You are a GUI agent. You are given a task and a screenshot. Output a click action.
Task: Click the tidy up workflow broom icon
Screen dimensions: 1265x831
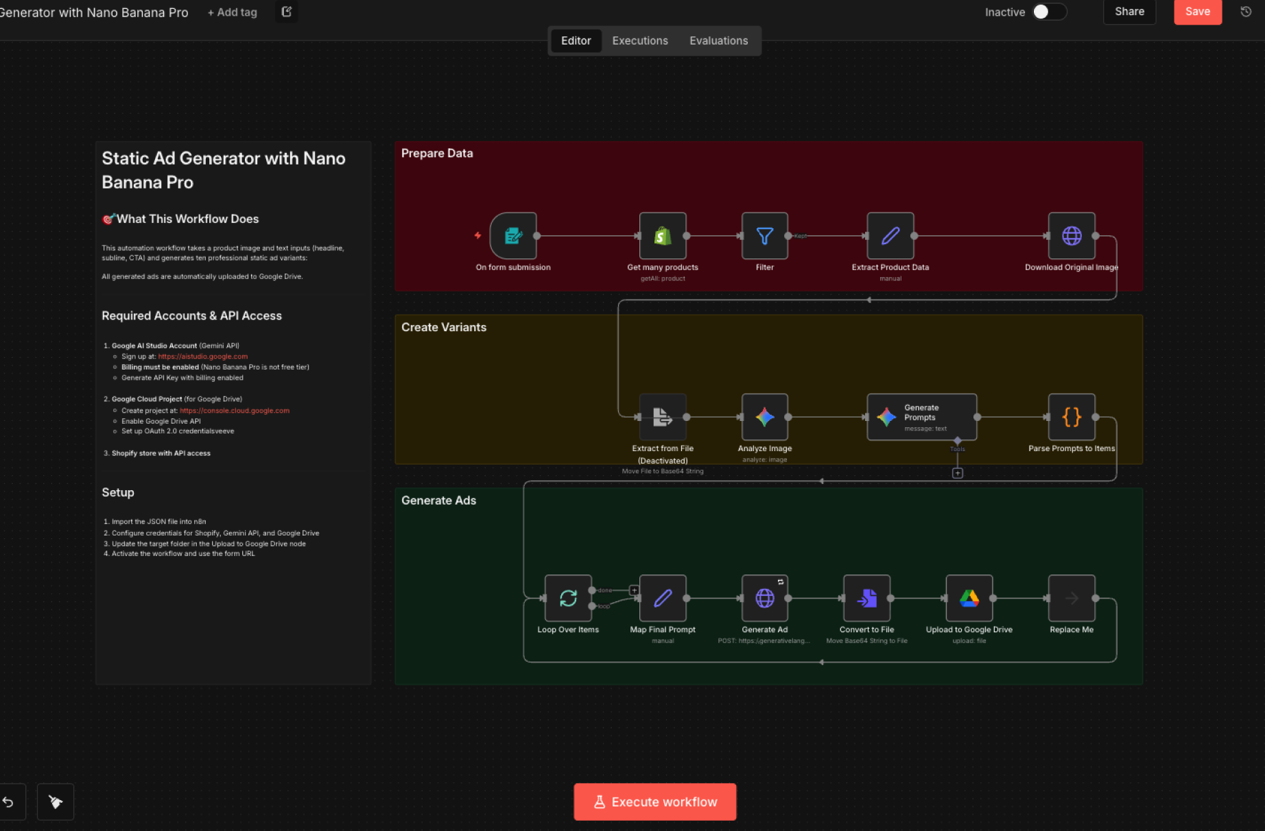pyautogui.click(x=55, y=802)
